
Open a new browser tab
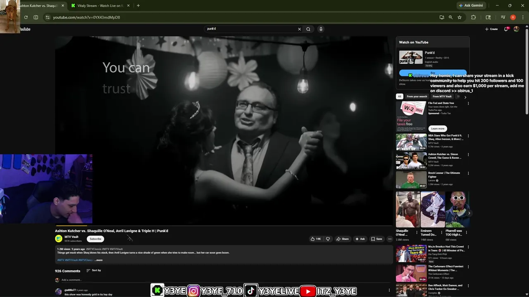click(x=138, y=6)
